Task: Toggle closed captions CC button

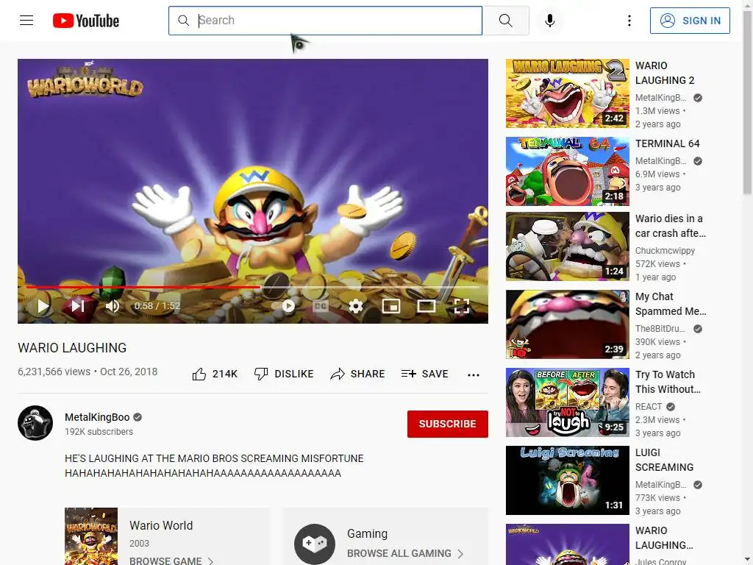Action: pyautogui.click(x=321, y=306)
